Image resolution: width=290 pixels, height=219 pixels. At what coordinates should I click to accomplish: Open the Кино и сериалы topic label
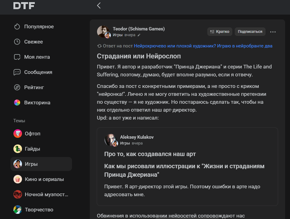tap(44, 179)
